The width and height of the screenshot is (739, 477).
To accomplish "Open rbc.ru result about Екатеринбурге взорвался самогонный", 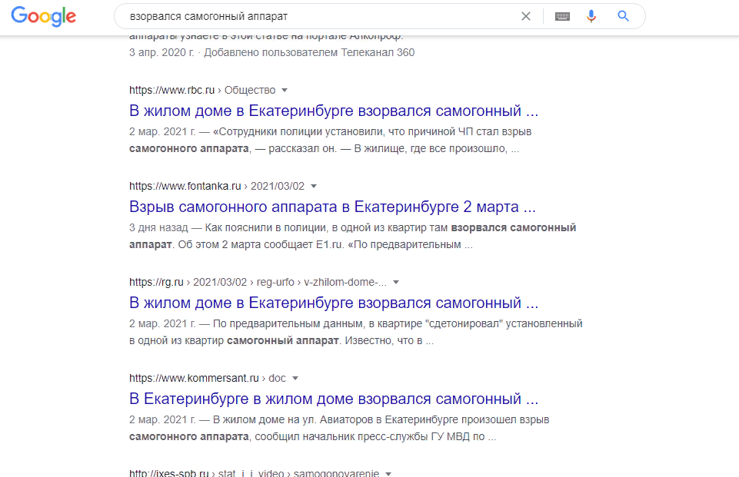I will (334, 111).
